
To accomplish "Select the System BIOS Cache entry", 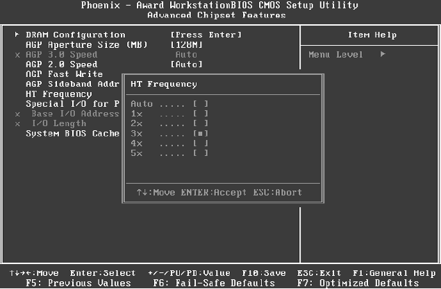I will (x=72, y=134).
